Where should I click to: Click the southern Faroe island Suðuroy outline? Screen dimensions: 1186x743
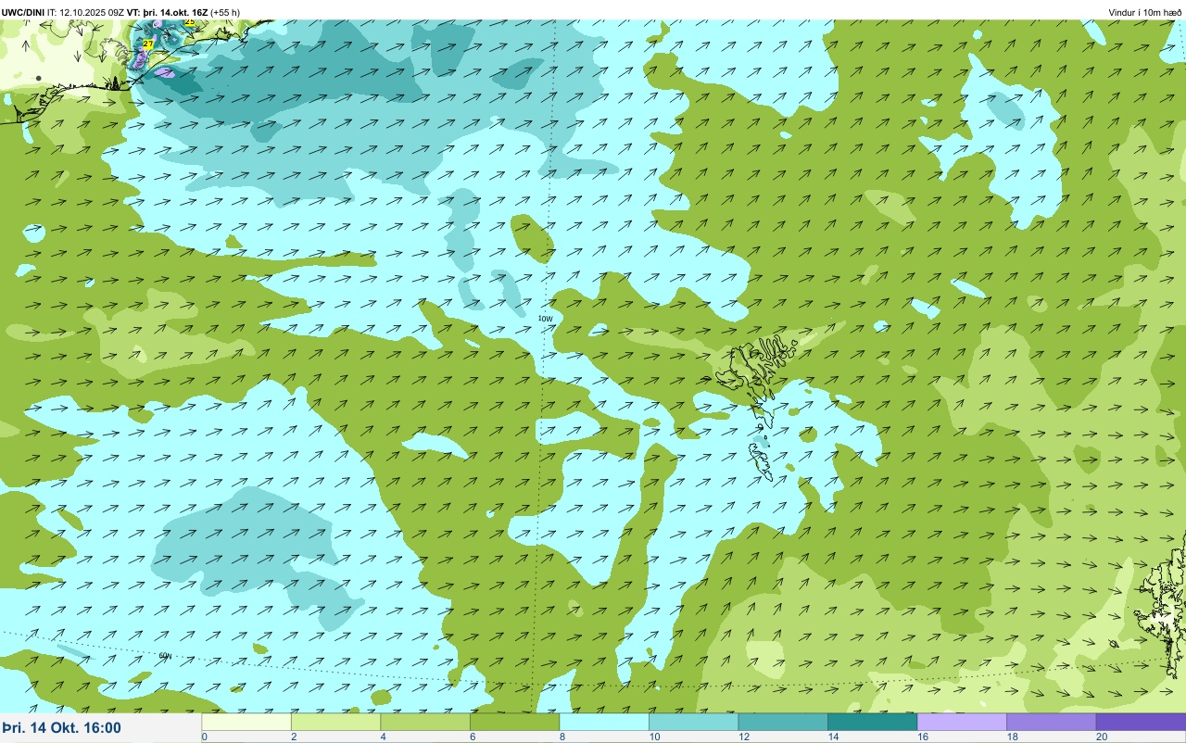(x=762, y=460)
